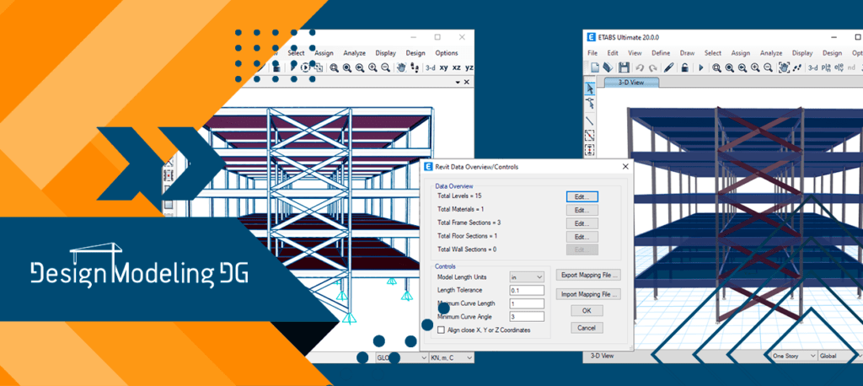Click zoom out icon in left window toolbar
863x386 pixels.
pyautogui.click(x=386, y=67)
